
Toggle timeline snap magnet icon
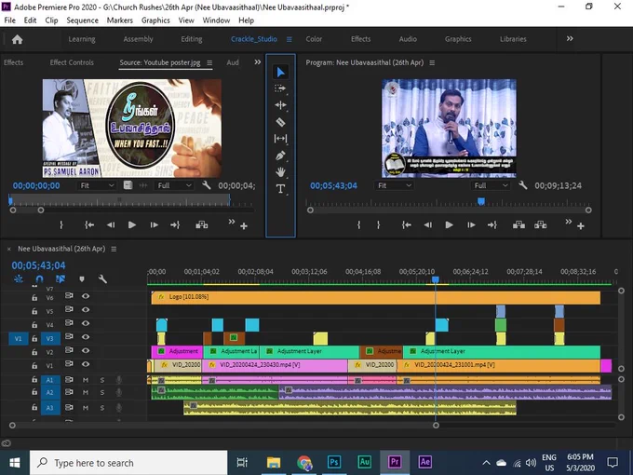click(39, 278)
